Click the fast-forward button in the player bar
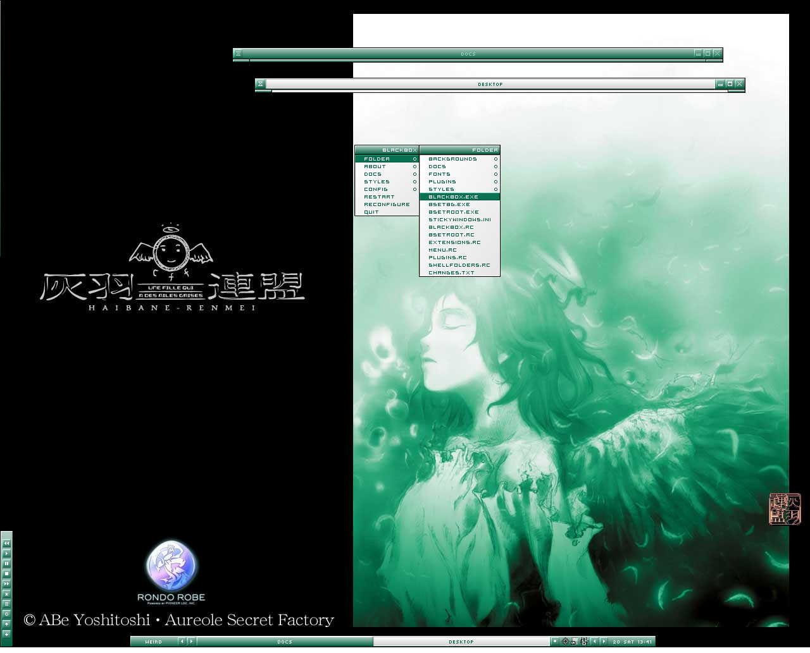The width and height of the screenshot is (810, 653). point(6,583)
